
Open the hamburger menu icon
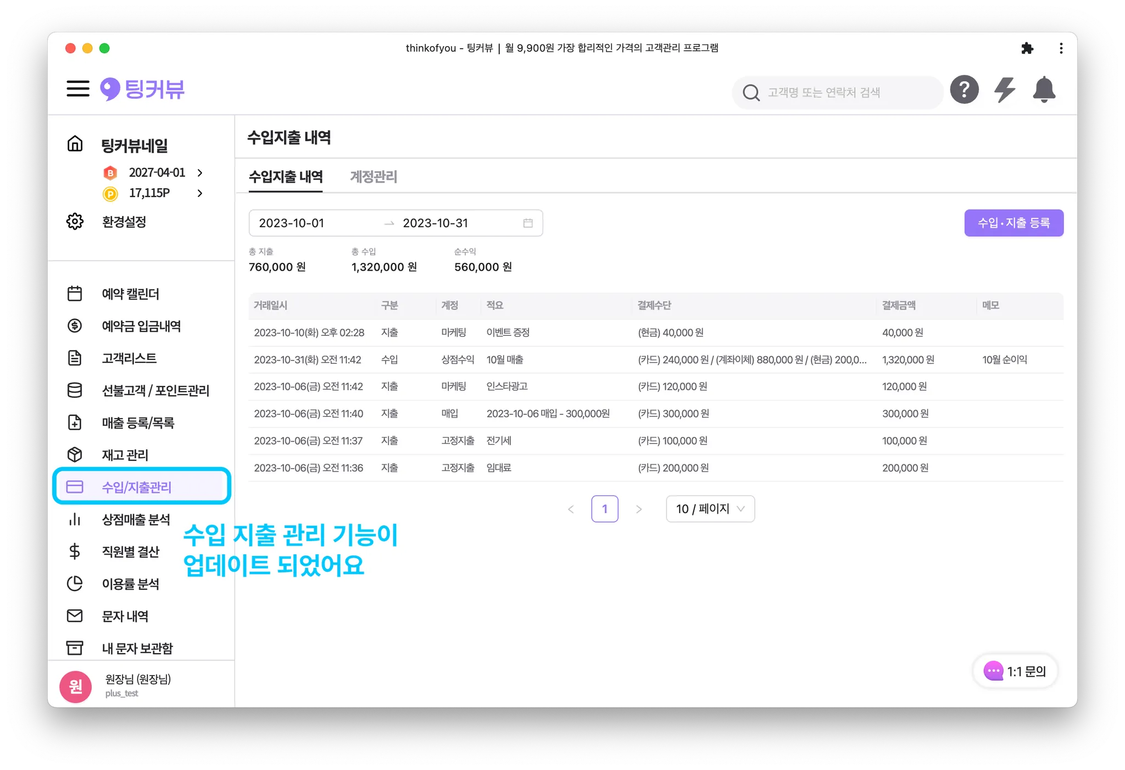(77, 89)
